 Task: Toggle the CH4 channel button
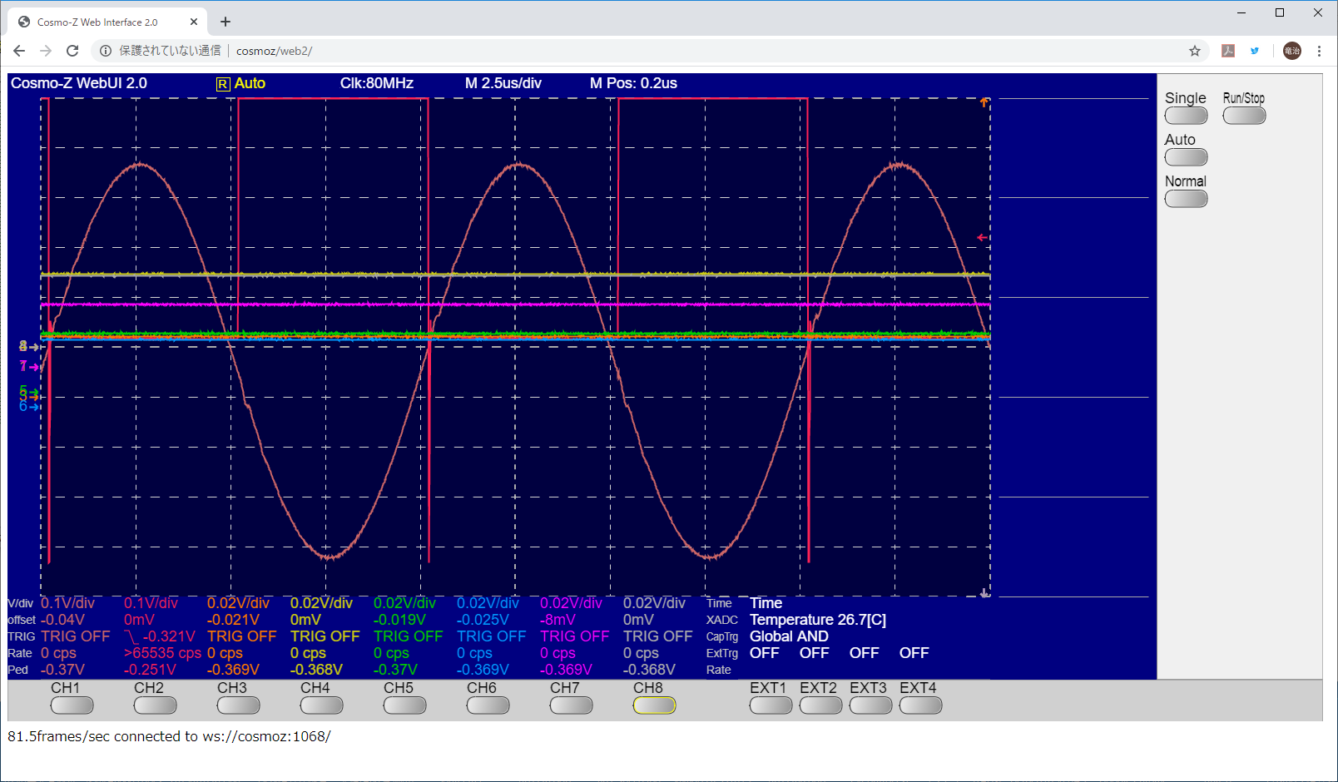pyautogui.click(x=321, y=705)
